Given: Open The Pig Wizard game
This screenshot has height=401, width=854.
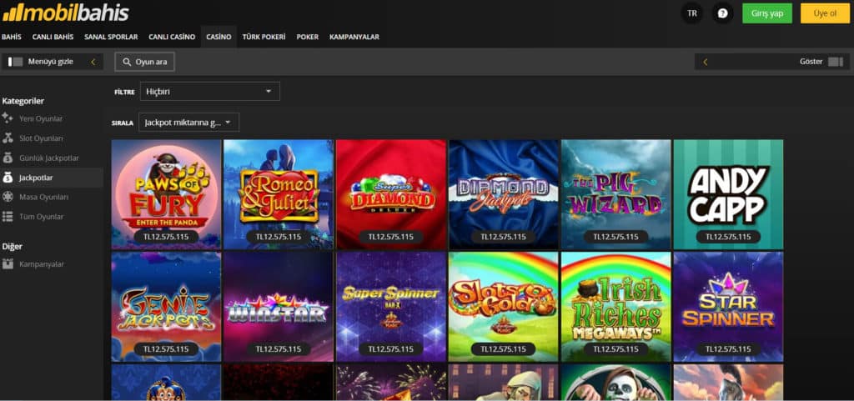Looking at the screenshot, I should 616,194.
